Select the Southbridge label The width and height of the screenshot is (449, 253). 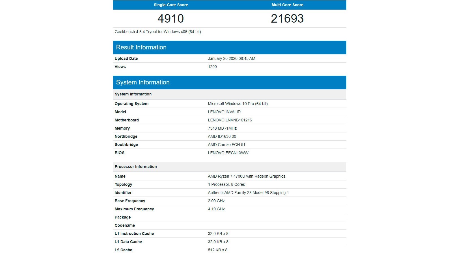[x=126, y=145]
